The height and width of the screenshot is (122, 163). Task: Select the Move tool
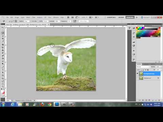coord(3,27)
